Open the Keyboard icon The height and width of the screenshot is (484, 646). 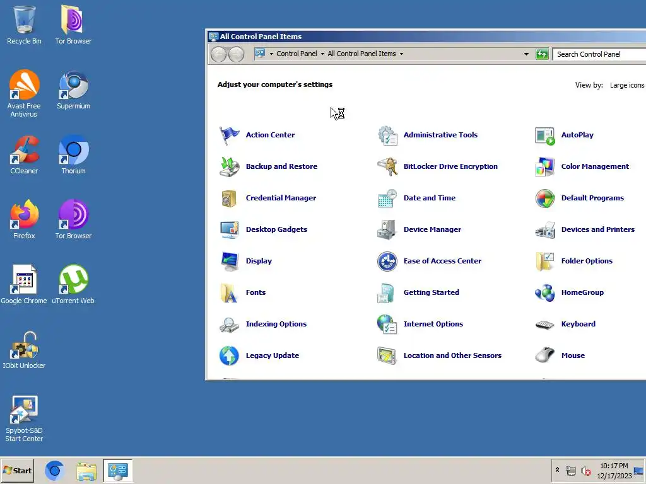pyautogui.click(x=544, y=325)
